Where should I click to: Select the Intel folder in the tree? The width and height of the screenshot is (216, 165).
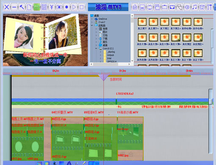tap(109, 58)
